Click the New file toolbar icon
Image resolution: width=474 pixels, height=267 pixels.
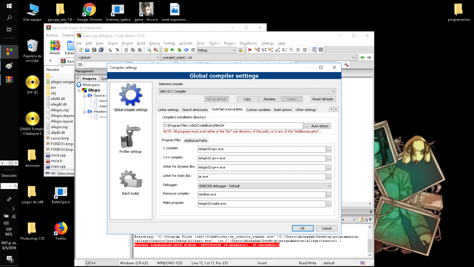[x=81, y=50]
